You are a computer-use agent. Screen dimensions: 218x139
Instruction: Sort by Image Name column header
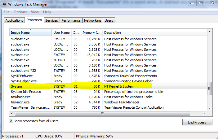click(30, 33)
